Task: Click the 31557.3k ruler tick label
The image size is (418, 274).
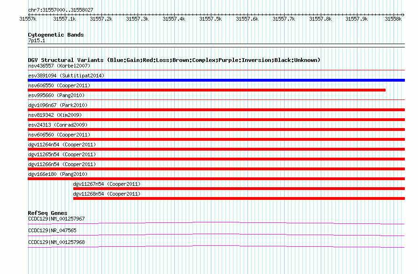Action: [137, 19]
